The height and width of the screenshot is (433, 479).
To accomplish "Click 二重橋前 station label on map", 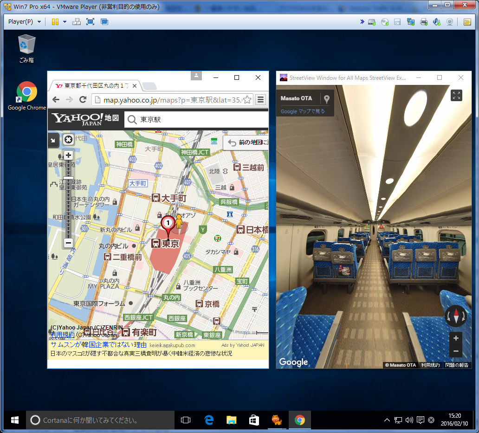I will pyautogui.click(x=123, y=257).
